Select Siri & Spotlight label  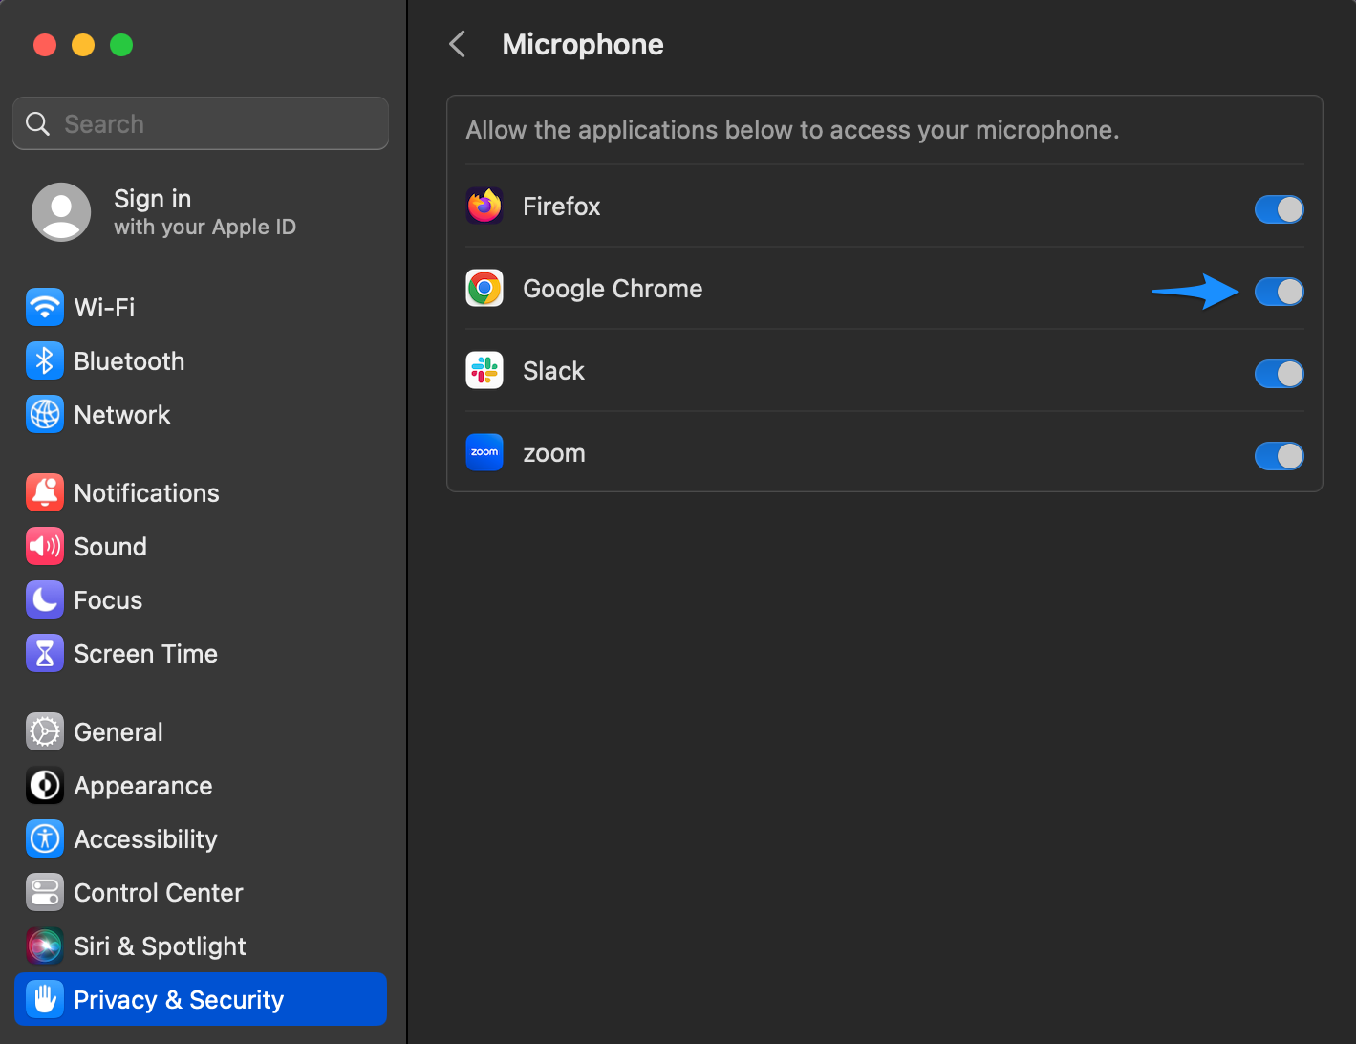[x=160, y=946]
